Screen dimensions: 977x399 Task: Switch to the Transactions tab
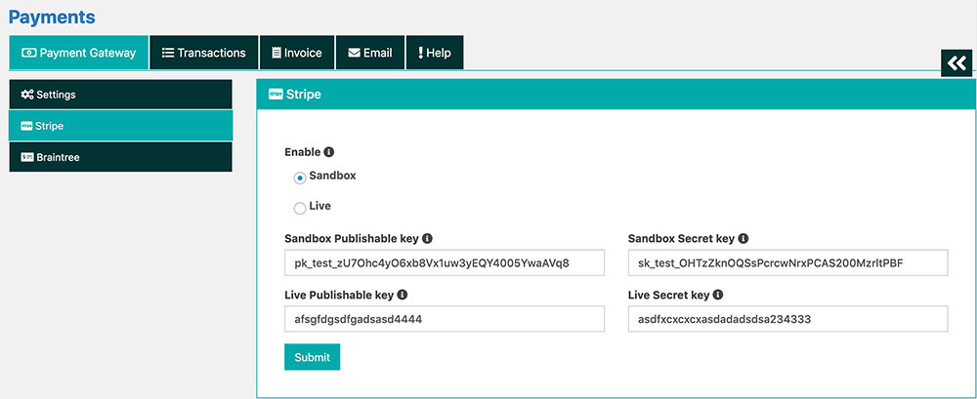tap(204, 53)
